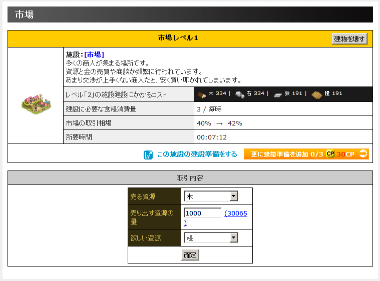Click the CP coin icon on orange button
This screenshot has width=380, height=281.
330,153
